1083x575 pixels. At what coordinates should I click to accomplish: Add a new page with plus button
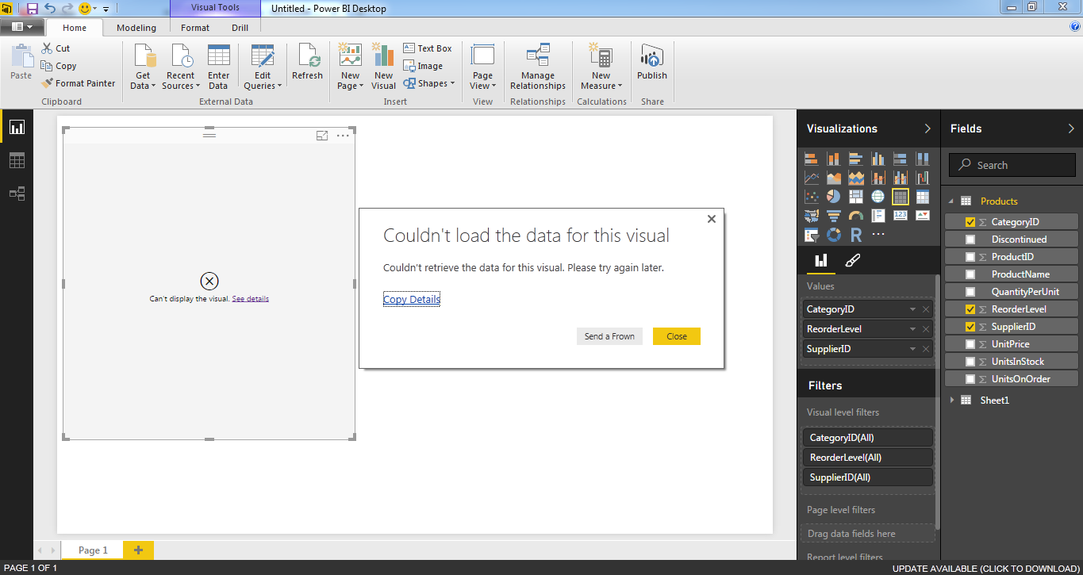point(138,550)
